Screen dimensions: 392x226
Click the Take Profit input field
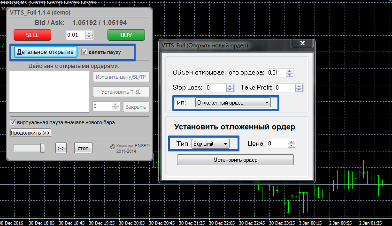(284, 88)
